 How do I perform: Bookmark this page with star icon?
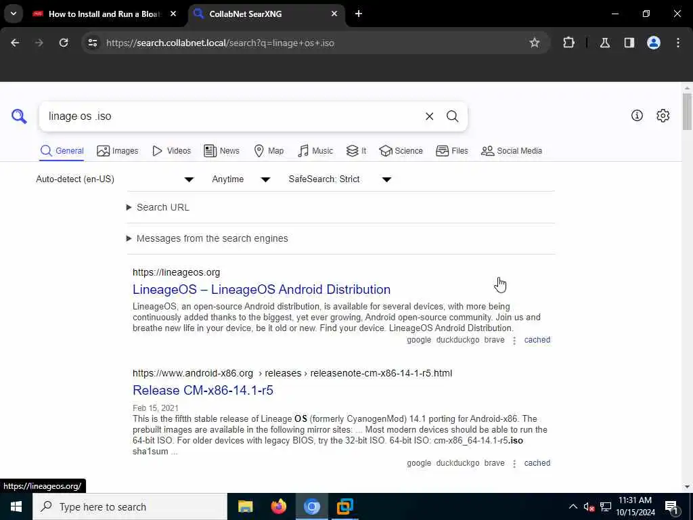click(x=535, y=43)
